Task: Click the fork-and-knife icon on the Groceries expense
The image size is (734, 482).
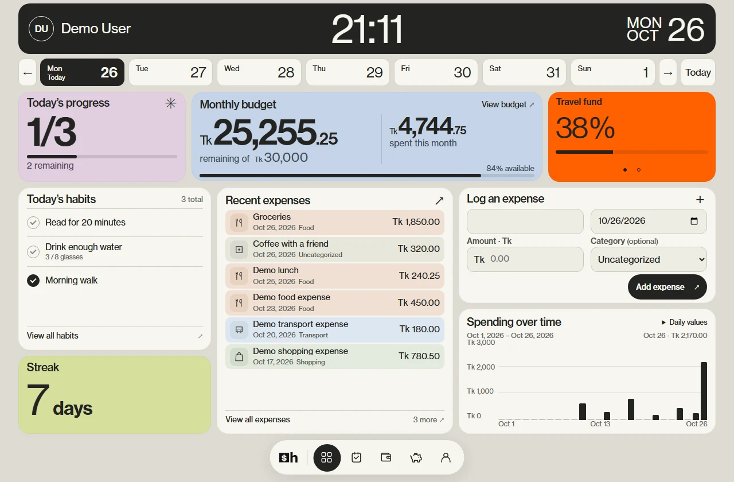Action: (239, 222)
